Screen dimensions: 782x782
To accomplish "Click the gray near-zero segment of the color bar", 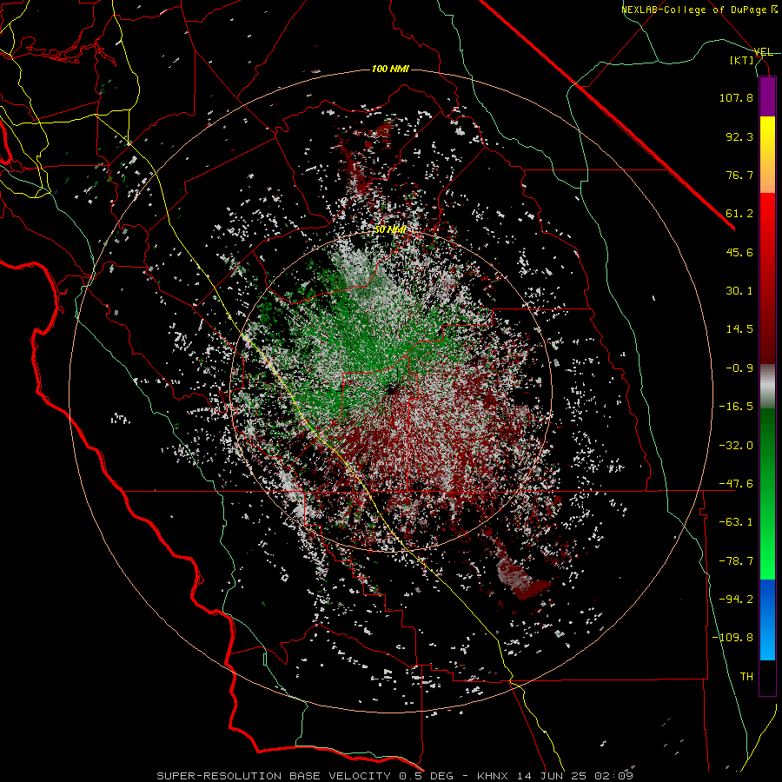I will click(x=767, y=387).
